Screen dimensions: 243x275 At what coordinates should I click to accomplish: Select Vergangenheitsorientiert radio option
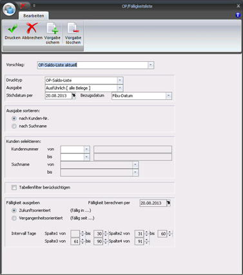pos(14,218)
